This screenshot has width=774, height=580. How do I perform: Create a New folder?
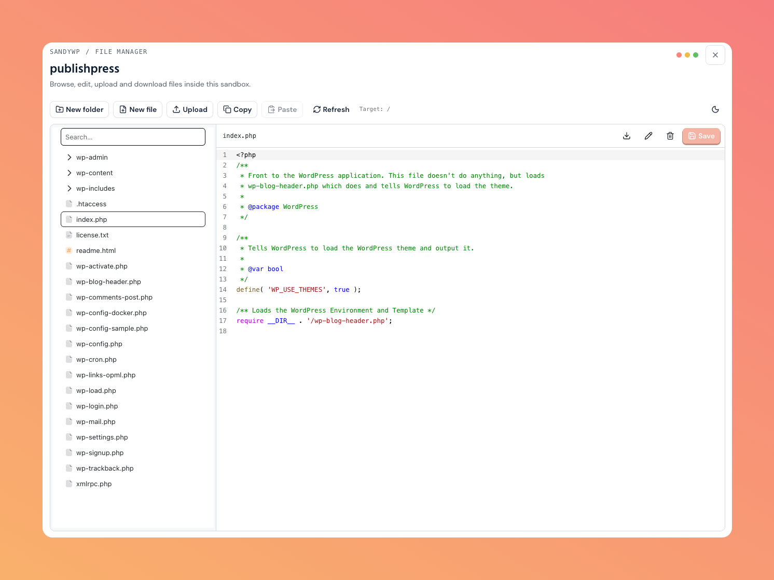pyautogui.click(x=79, y=109)
